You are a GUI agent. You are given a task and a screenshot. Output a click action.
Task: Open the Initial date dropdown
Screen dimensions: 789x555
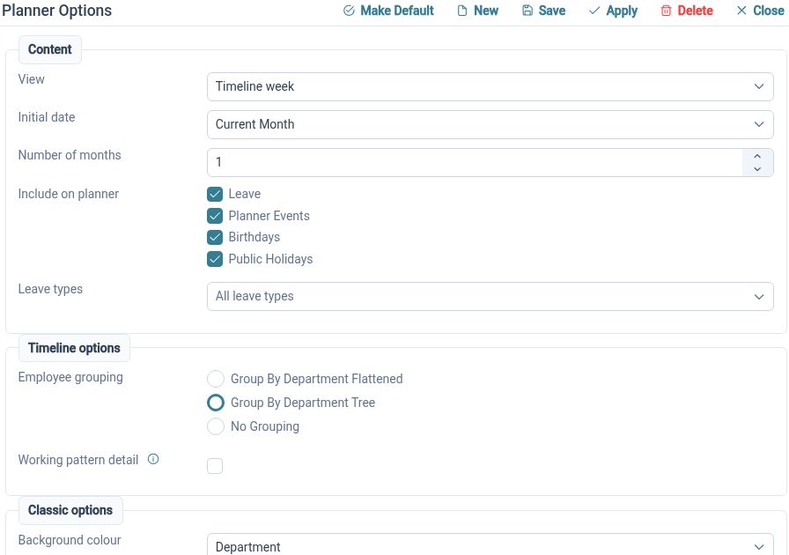pos(490,124)
